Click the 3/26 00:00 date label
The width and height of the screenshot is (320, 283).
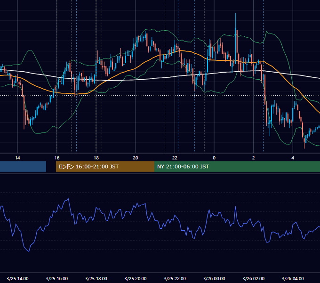(x=214, y=278)
